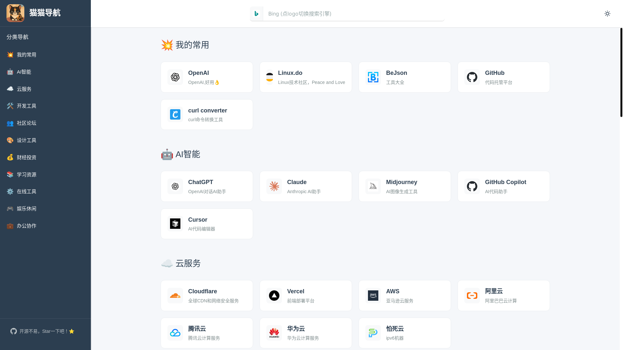
Task: Select 我的常用 in sidebar navigation
Action: pos(45,55)
